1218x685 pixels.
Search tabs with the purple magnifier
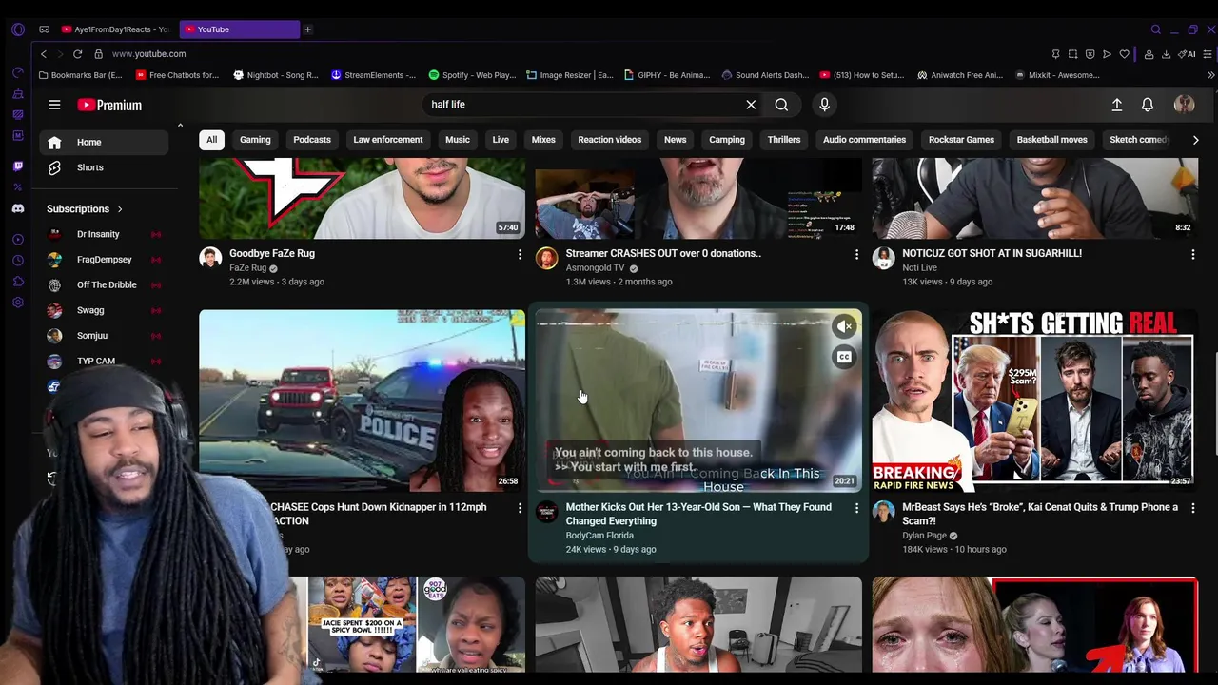click(1156, 29)
